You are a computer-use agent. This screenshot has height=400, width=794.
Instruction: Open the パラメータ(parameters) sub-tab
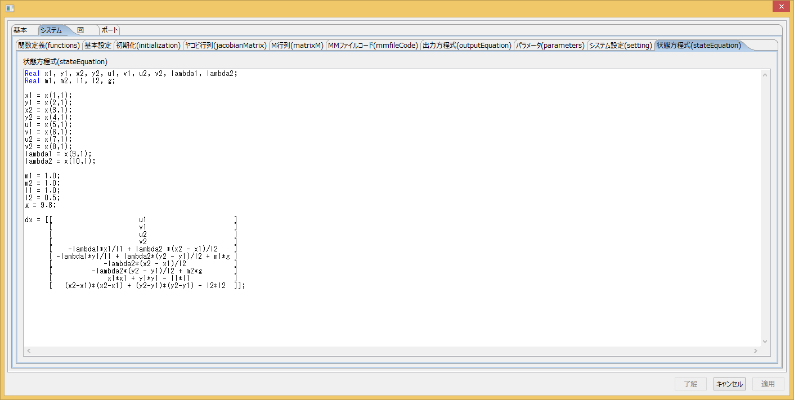550,46
